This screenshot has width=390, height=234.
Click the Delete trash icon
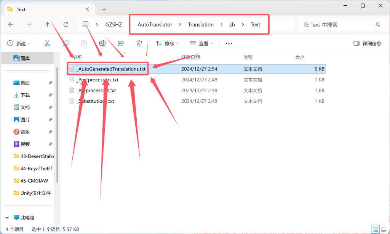point(139,43)
